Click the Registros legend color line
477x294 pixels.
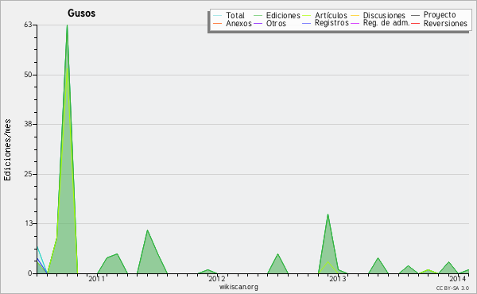[306, 23]
